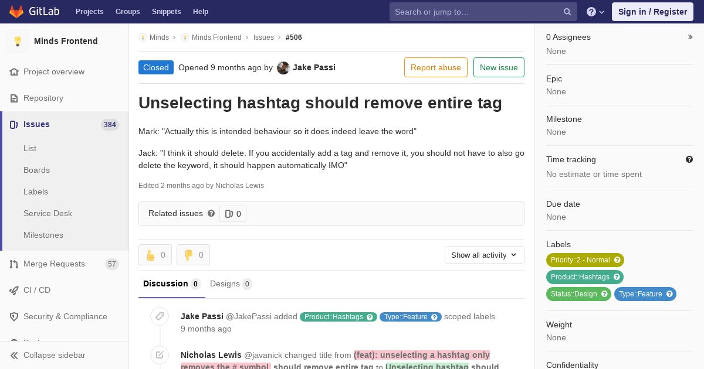The height and width of the screenshot is (369, 704).
Task: Click the Time tracking help icon
Action: point(689,159)
